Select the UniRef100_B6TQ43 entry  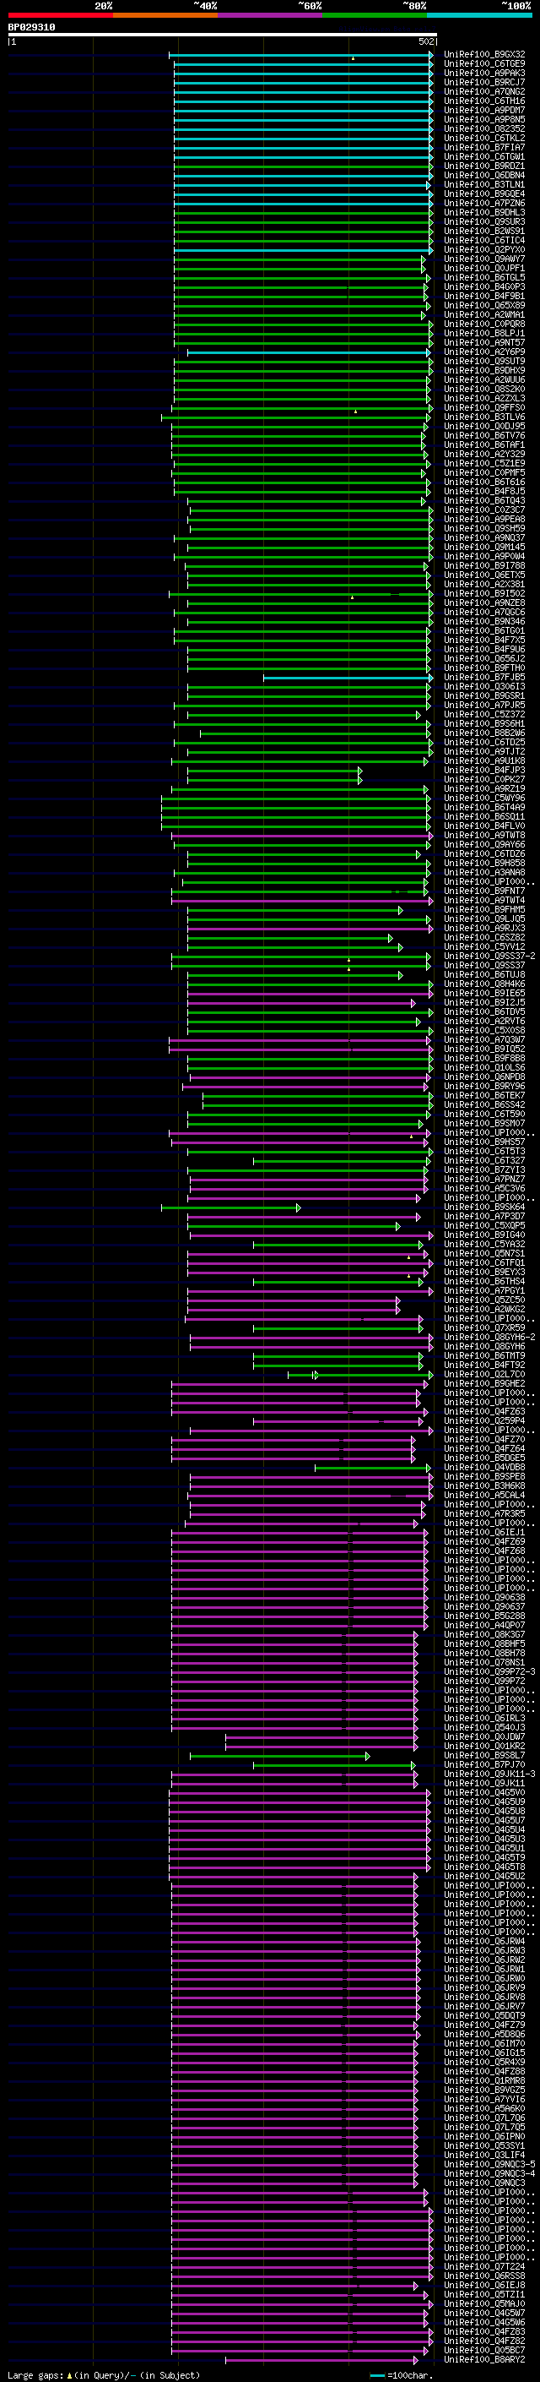484,501
